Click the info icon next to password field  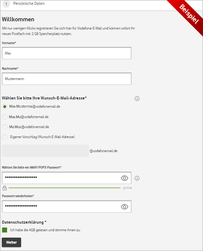point(137,178)
